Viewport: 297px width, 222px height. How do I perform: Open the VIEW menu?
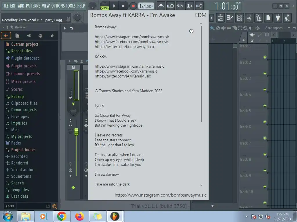pyautogui.click(x=46, y=6)
